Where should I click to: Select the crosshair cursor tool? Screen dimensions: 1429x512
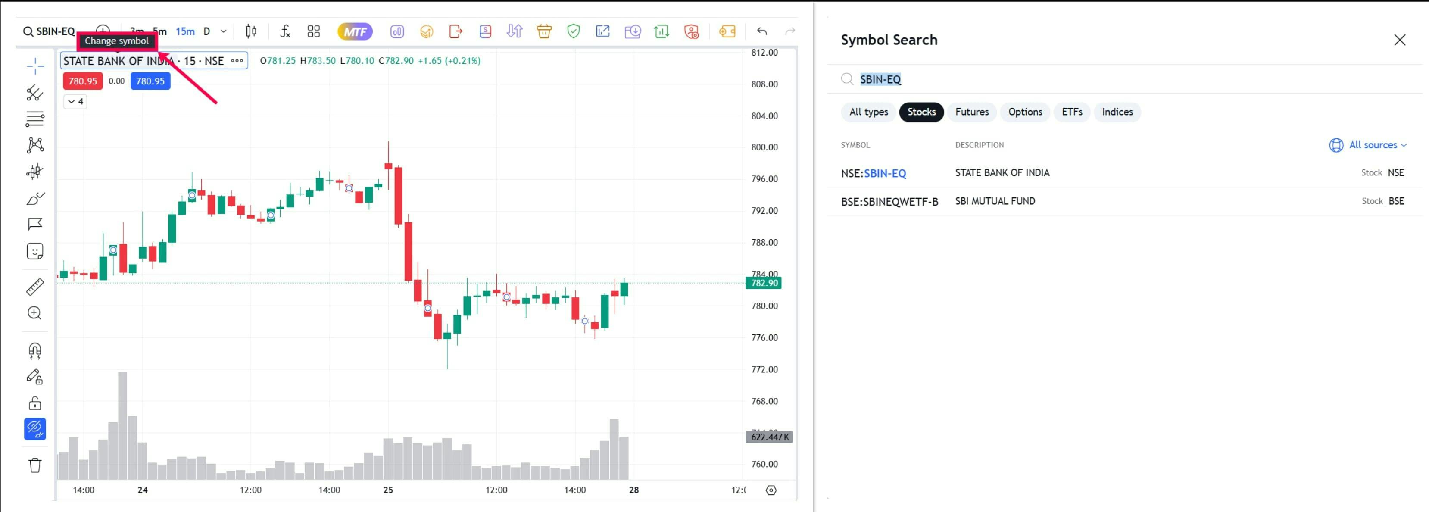[35, 66]
